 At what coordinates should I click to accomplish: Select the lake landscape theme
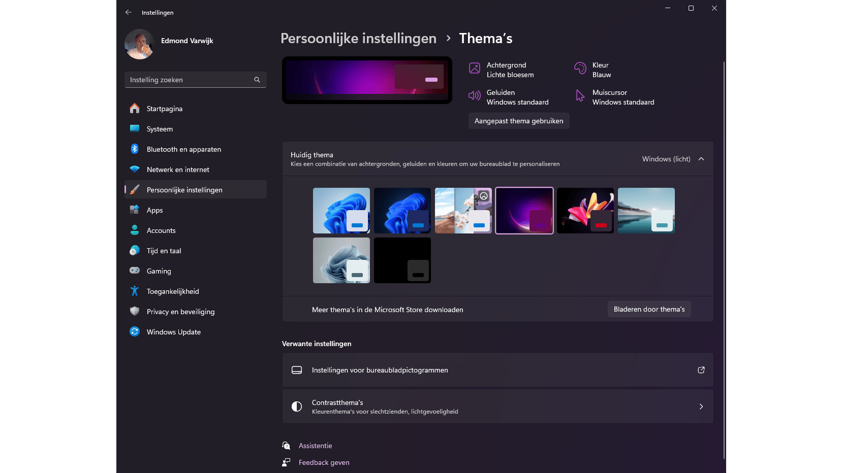646,211
